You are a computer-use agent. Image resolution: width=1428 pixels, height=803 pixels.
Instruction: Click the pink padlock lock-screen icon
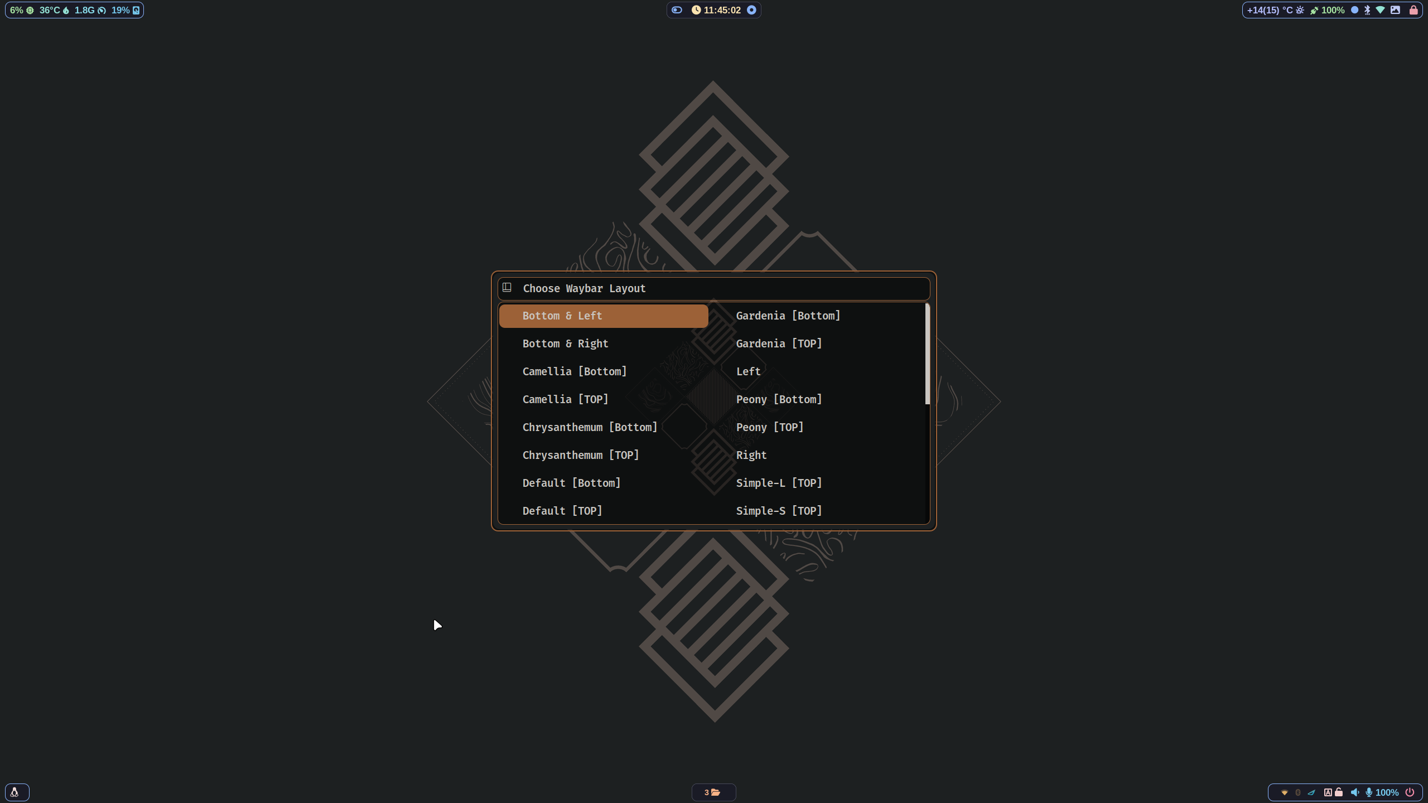pos(1413,10)
